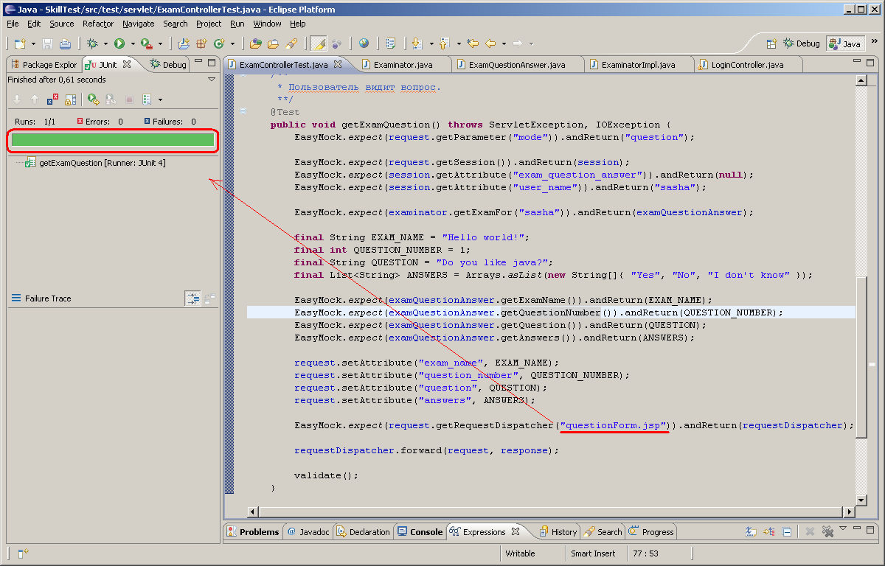Switch to the Examinator.java tab
The image size is (885, 566).
pyautogui.click(x=406, y=64)
